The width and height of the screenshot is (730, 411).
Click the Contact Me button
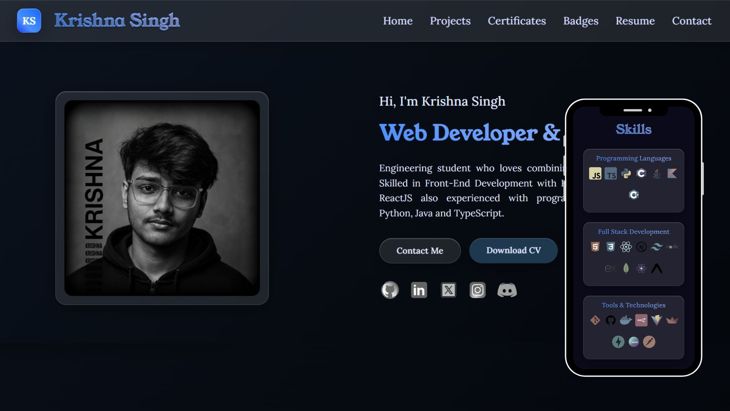pyautogui.click(x=420, y=251)
